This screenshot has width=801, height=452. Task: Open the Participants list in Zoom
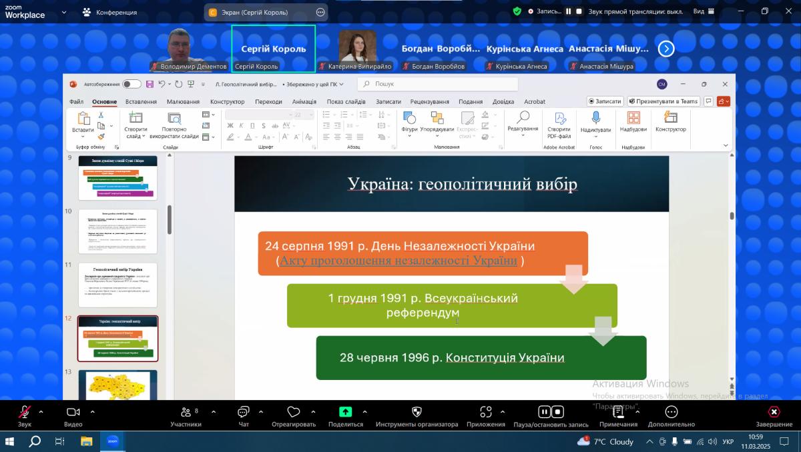(185, 412)
